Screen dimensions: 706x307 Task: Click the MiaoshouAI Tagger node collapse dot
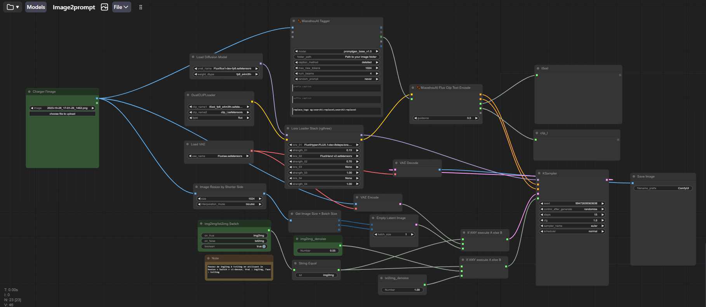[294, 21]
